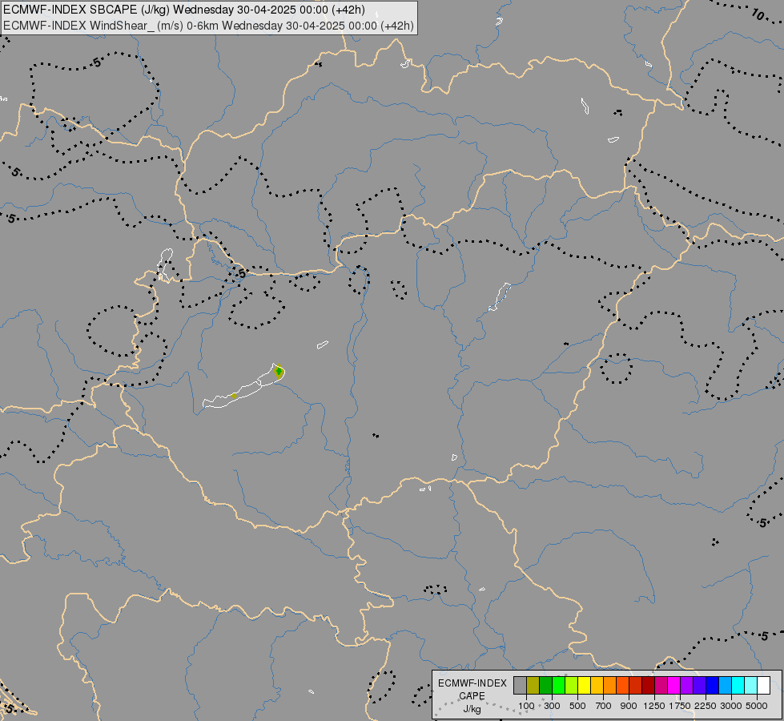
Task: Pick the dark maroon red legend swatch
Action: (649, 686)
